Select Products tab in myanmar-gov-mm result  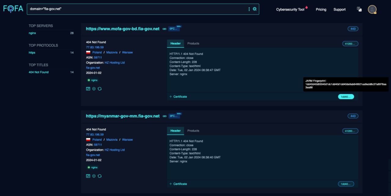[x=193, y=131]
